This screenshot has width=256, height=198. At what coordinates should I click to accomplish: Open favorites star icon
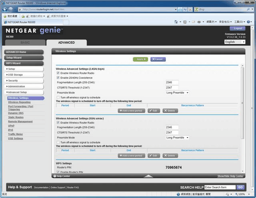[x=5, y=16]
